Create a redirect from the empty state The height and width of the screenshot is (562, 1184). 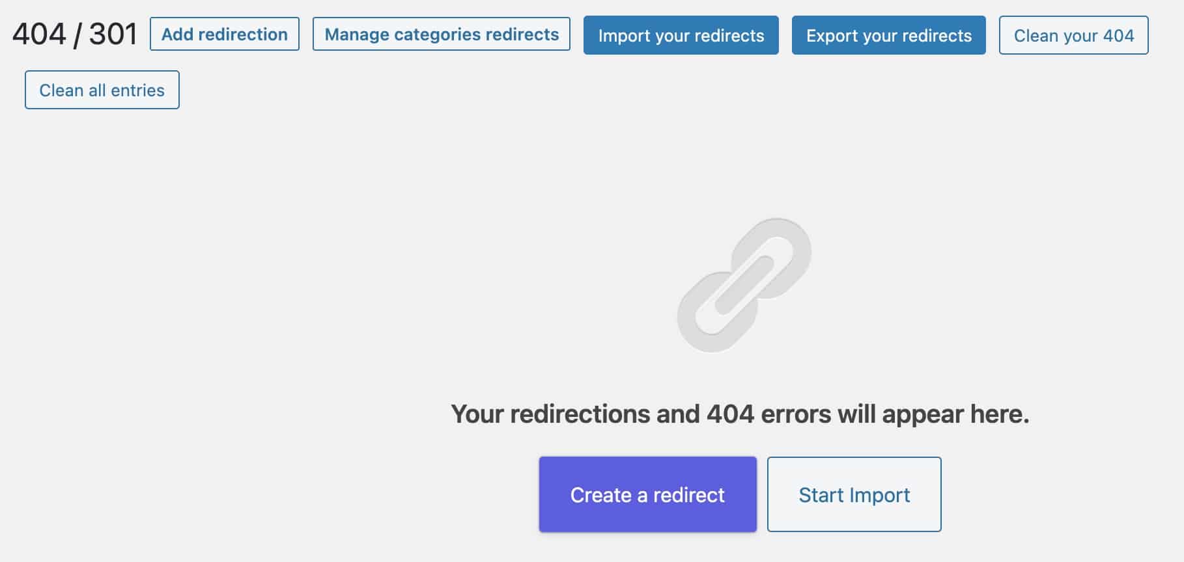648,494
